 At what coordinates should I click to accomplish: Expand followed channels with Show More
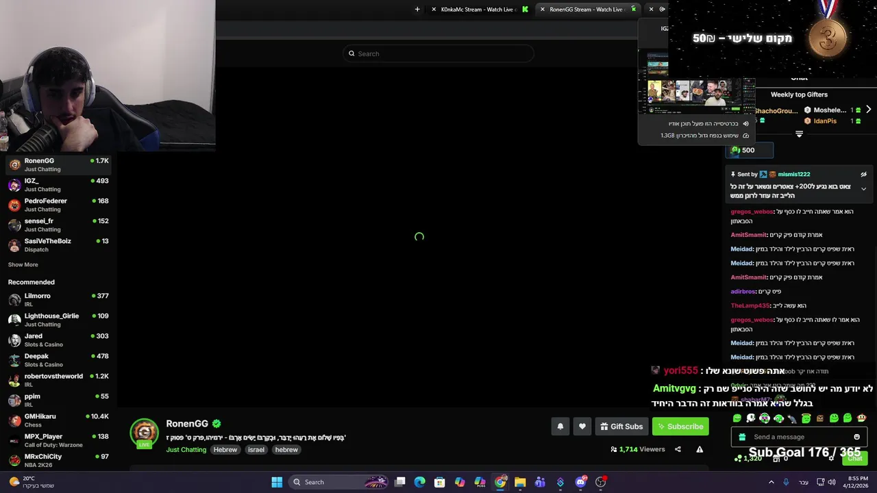(23, 264)
